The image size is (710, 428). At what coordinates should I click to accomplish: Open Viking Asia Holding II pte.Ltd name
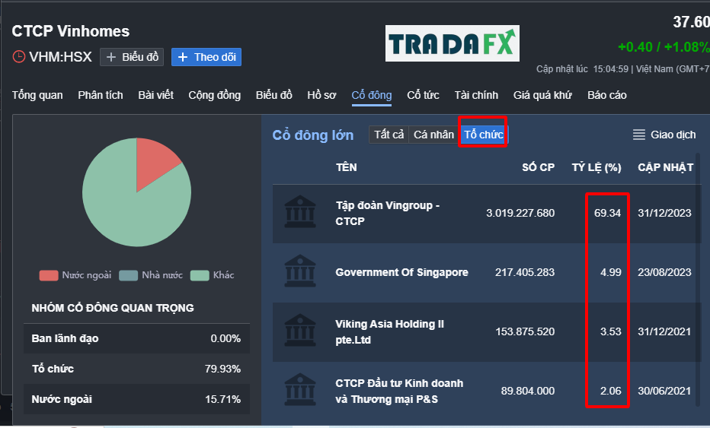tap(390, 331)
